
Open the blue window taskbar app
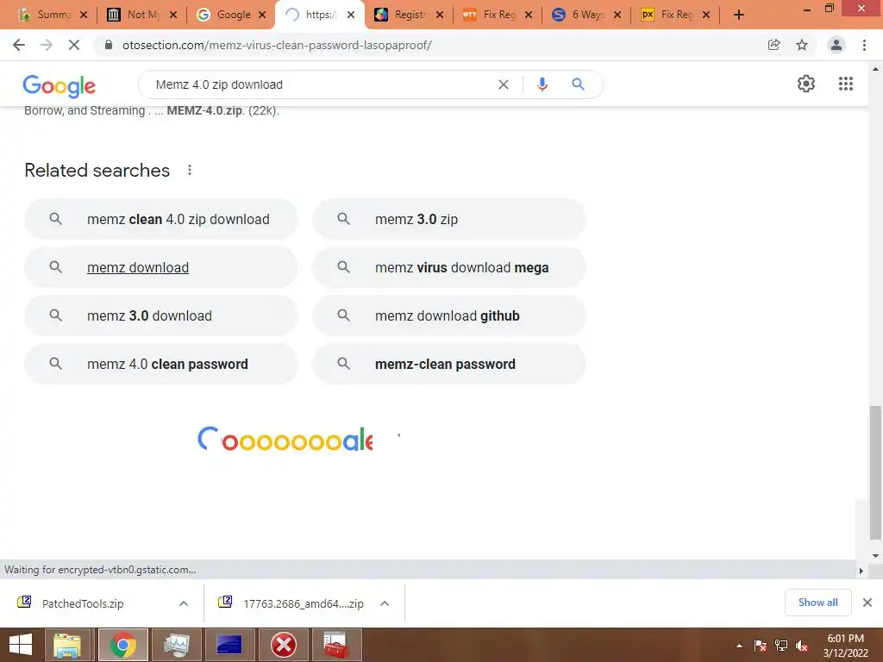click(229, 645)
